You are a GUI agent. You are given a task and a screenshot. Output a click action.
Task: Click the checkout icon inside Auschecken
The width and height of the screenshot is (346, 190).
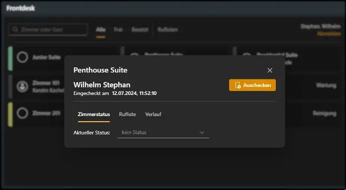(238, 85)
